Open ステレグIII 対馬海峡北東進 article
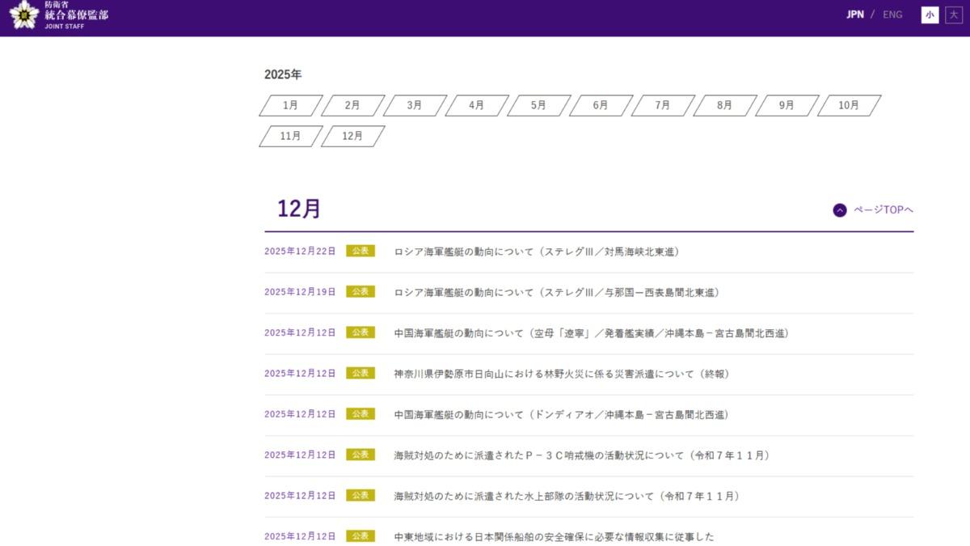This screenshot has height=546, width=970. coord(536,252)
